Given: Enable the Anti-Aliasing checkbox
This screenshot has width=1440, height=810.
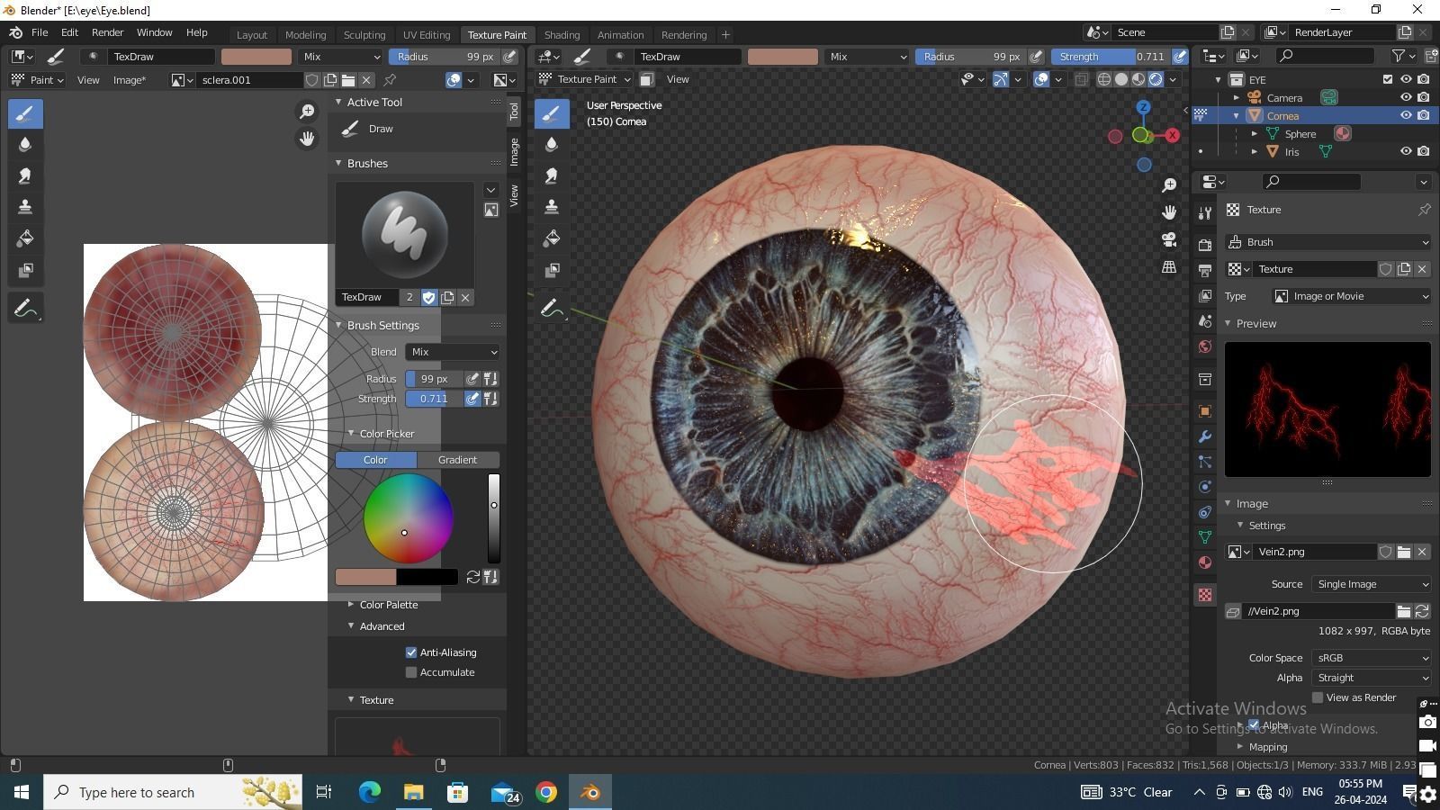Looking at the screenshot, I should 411,652.
